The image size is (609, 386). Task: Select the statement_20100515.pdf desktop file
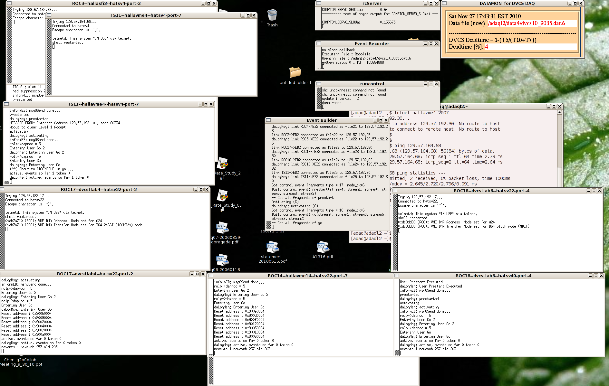pyautogui.click(x=273, y=252)
